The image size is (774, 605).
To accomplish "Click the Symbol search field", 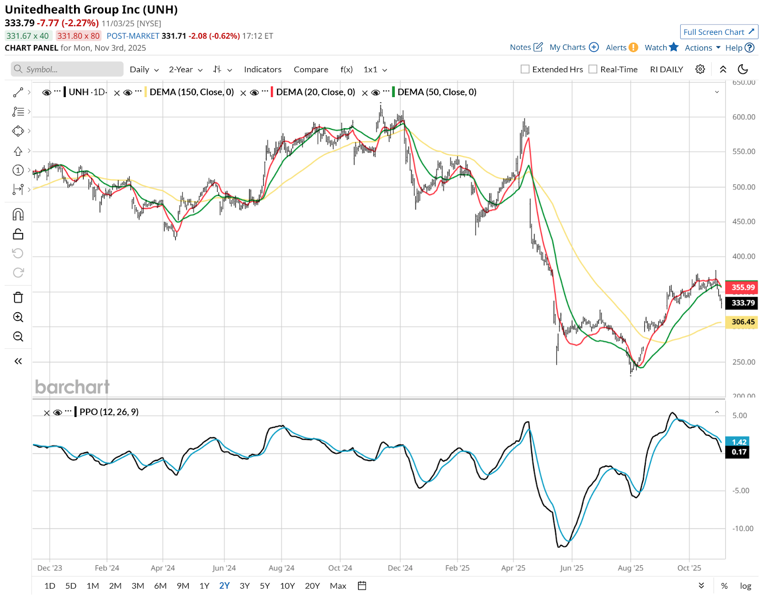I will 67,70.
